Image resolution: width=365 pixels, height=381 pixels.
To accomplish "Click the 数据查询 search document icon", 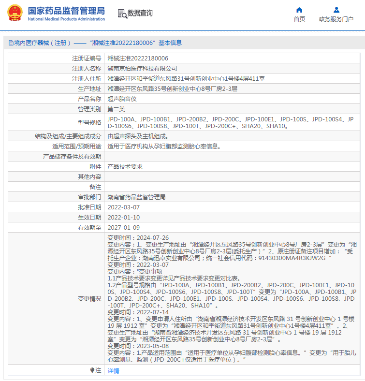I will [122, 14].
